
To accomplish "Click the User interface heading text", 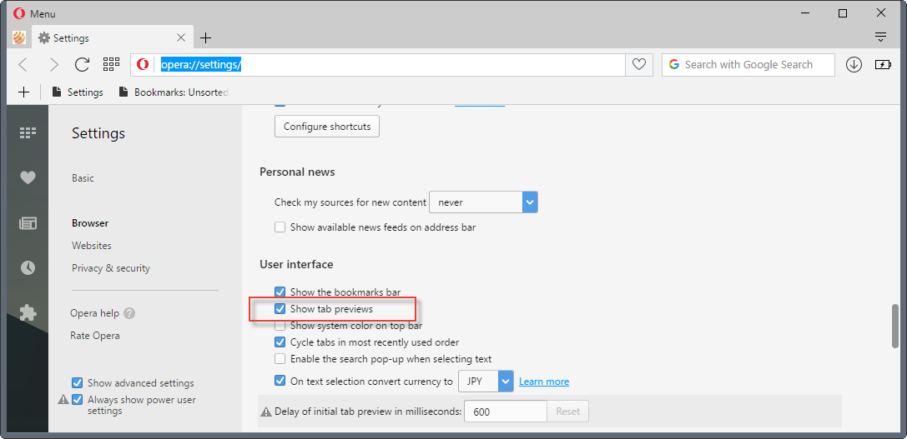I will pos(296,265).
